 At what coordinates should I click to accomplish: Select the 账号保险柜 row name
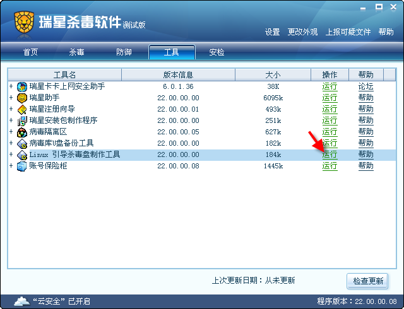tap(48, 166)
